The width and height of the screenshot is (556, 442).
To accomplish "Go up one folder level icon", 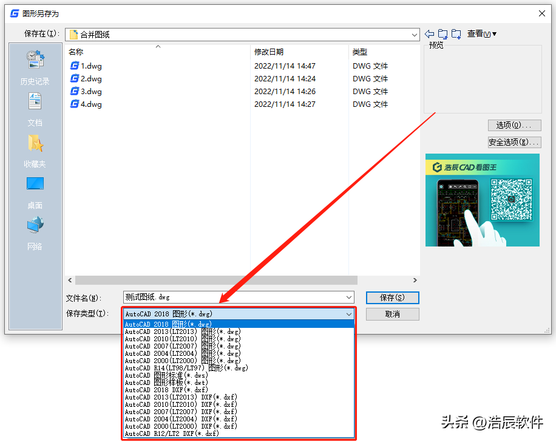I will 442,34.
